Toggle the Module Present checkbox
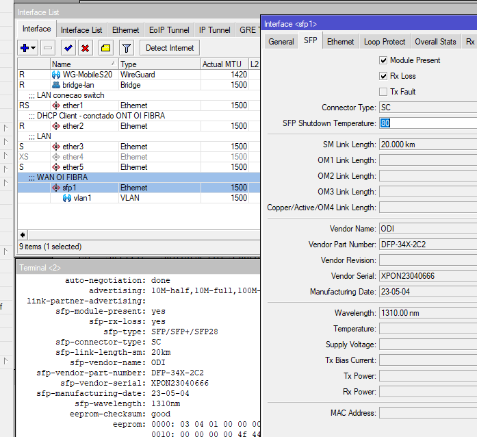Screen dimensions: 477x437 [x=384, y=60]
